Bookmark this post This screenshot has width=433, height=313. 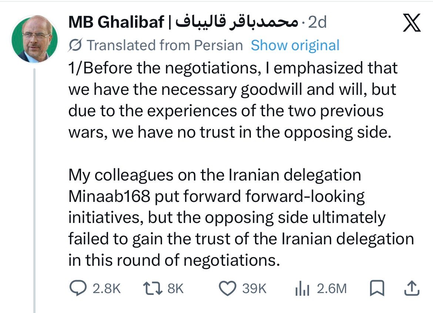[377, 288]
